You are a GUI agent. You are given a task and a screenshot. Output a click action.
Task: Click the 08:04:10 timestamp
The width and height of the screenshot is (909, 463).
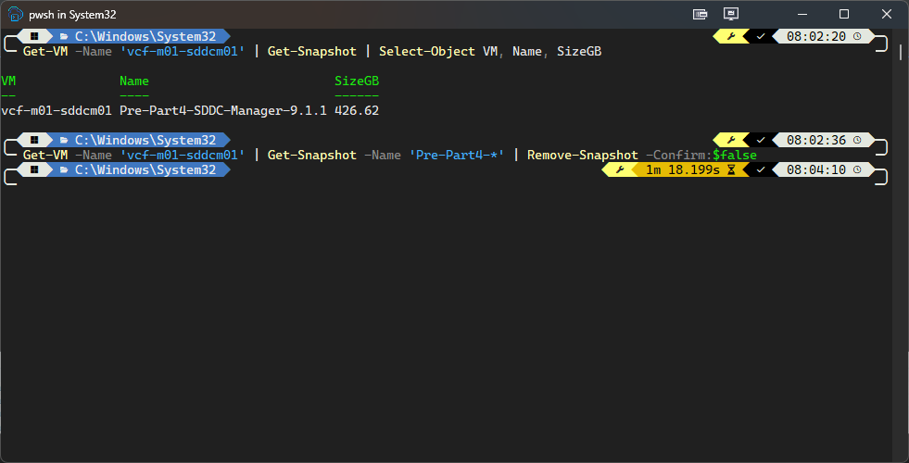tap(816, 169)
